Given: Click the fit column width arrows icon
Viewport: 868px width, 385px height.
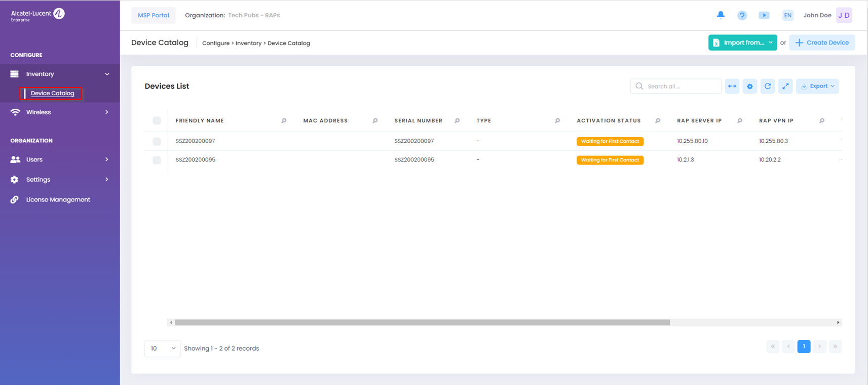Looking at the screenshot, I should [732, 87].
